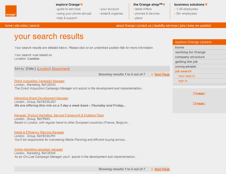
Task: Open Manager, Product Marketing, Service Framework job
Action: tap(59, 115)
